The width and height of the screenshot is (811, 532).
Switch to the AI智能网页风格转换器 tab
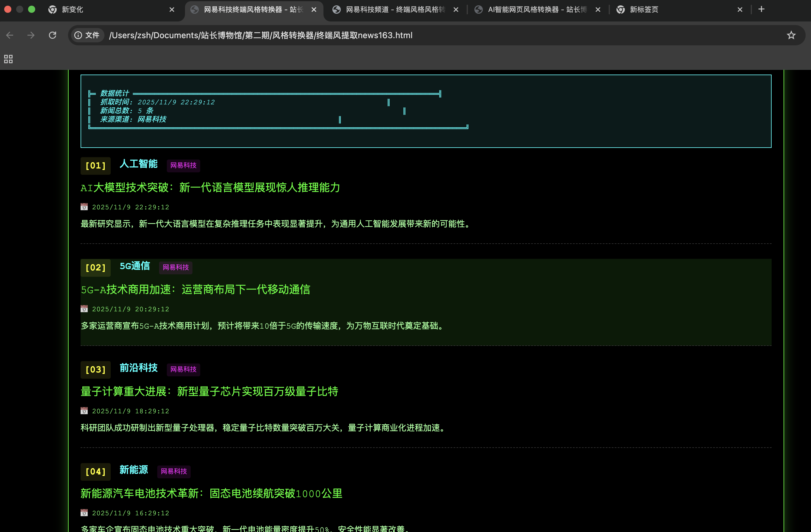pos(537,10)
